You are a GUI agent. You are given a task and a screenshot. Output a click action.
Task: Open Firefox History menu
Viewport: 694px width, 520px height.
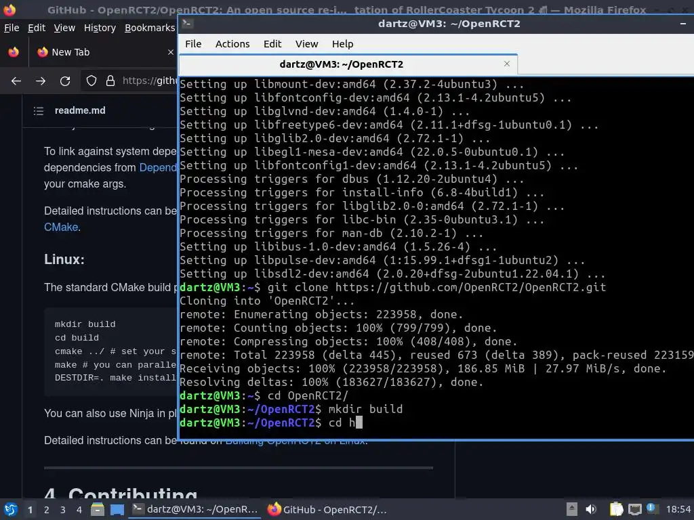(100, 28)
